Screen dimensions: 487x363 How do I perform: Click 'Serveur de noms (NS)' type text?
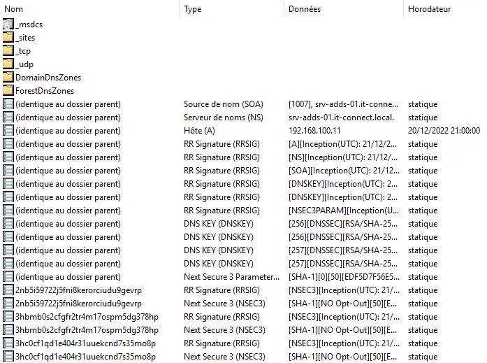(224, 118)
